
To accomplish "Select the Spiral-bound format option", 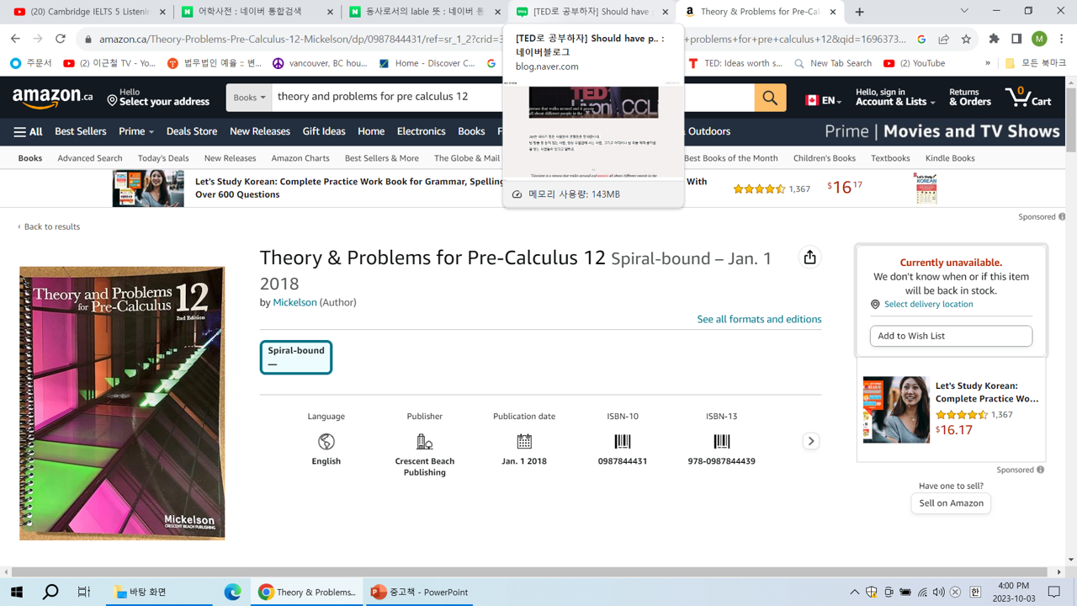I will pos(295,357).
